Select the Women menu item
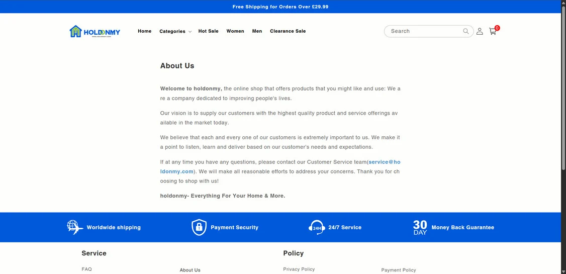This screenshot has height=274, width=566. click(x=235, y=31)
